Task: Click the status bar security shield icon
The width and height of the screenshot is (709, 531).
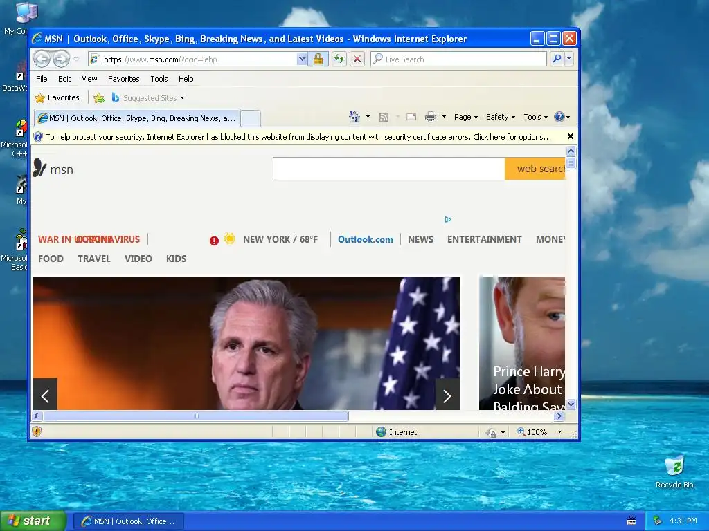Action: coord(37,431)
